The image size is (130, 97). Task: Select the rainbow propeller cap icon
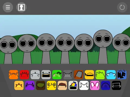tap(73, 85)
